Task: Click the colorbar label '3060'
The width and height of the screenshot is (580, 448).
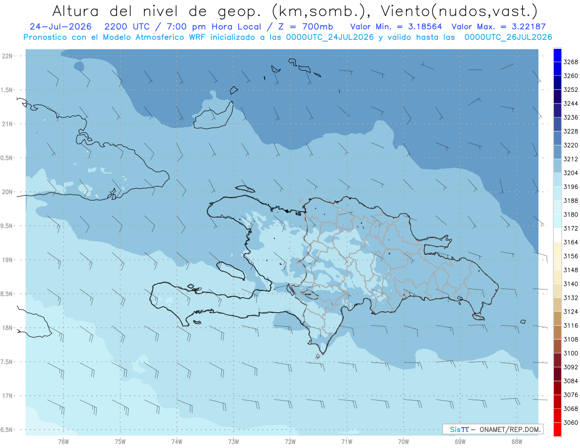Action: pos(571,422)
